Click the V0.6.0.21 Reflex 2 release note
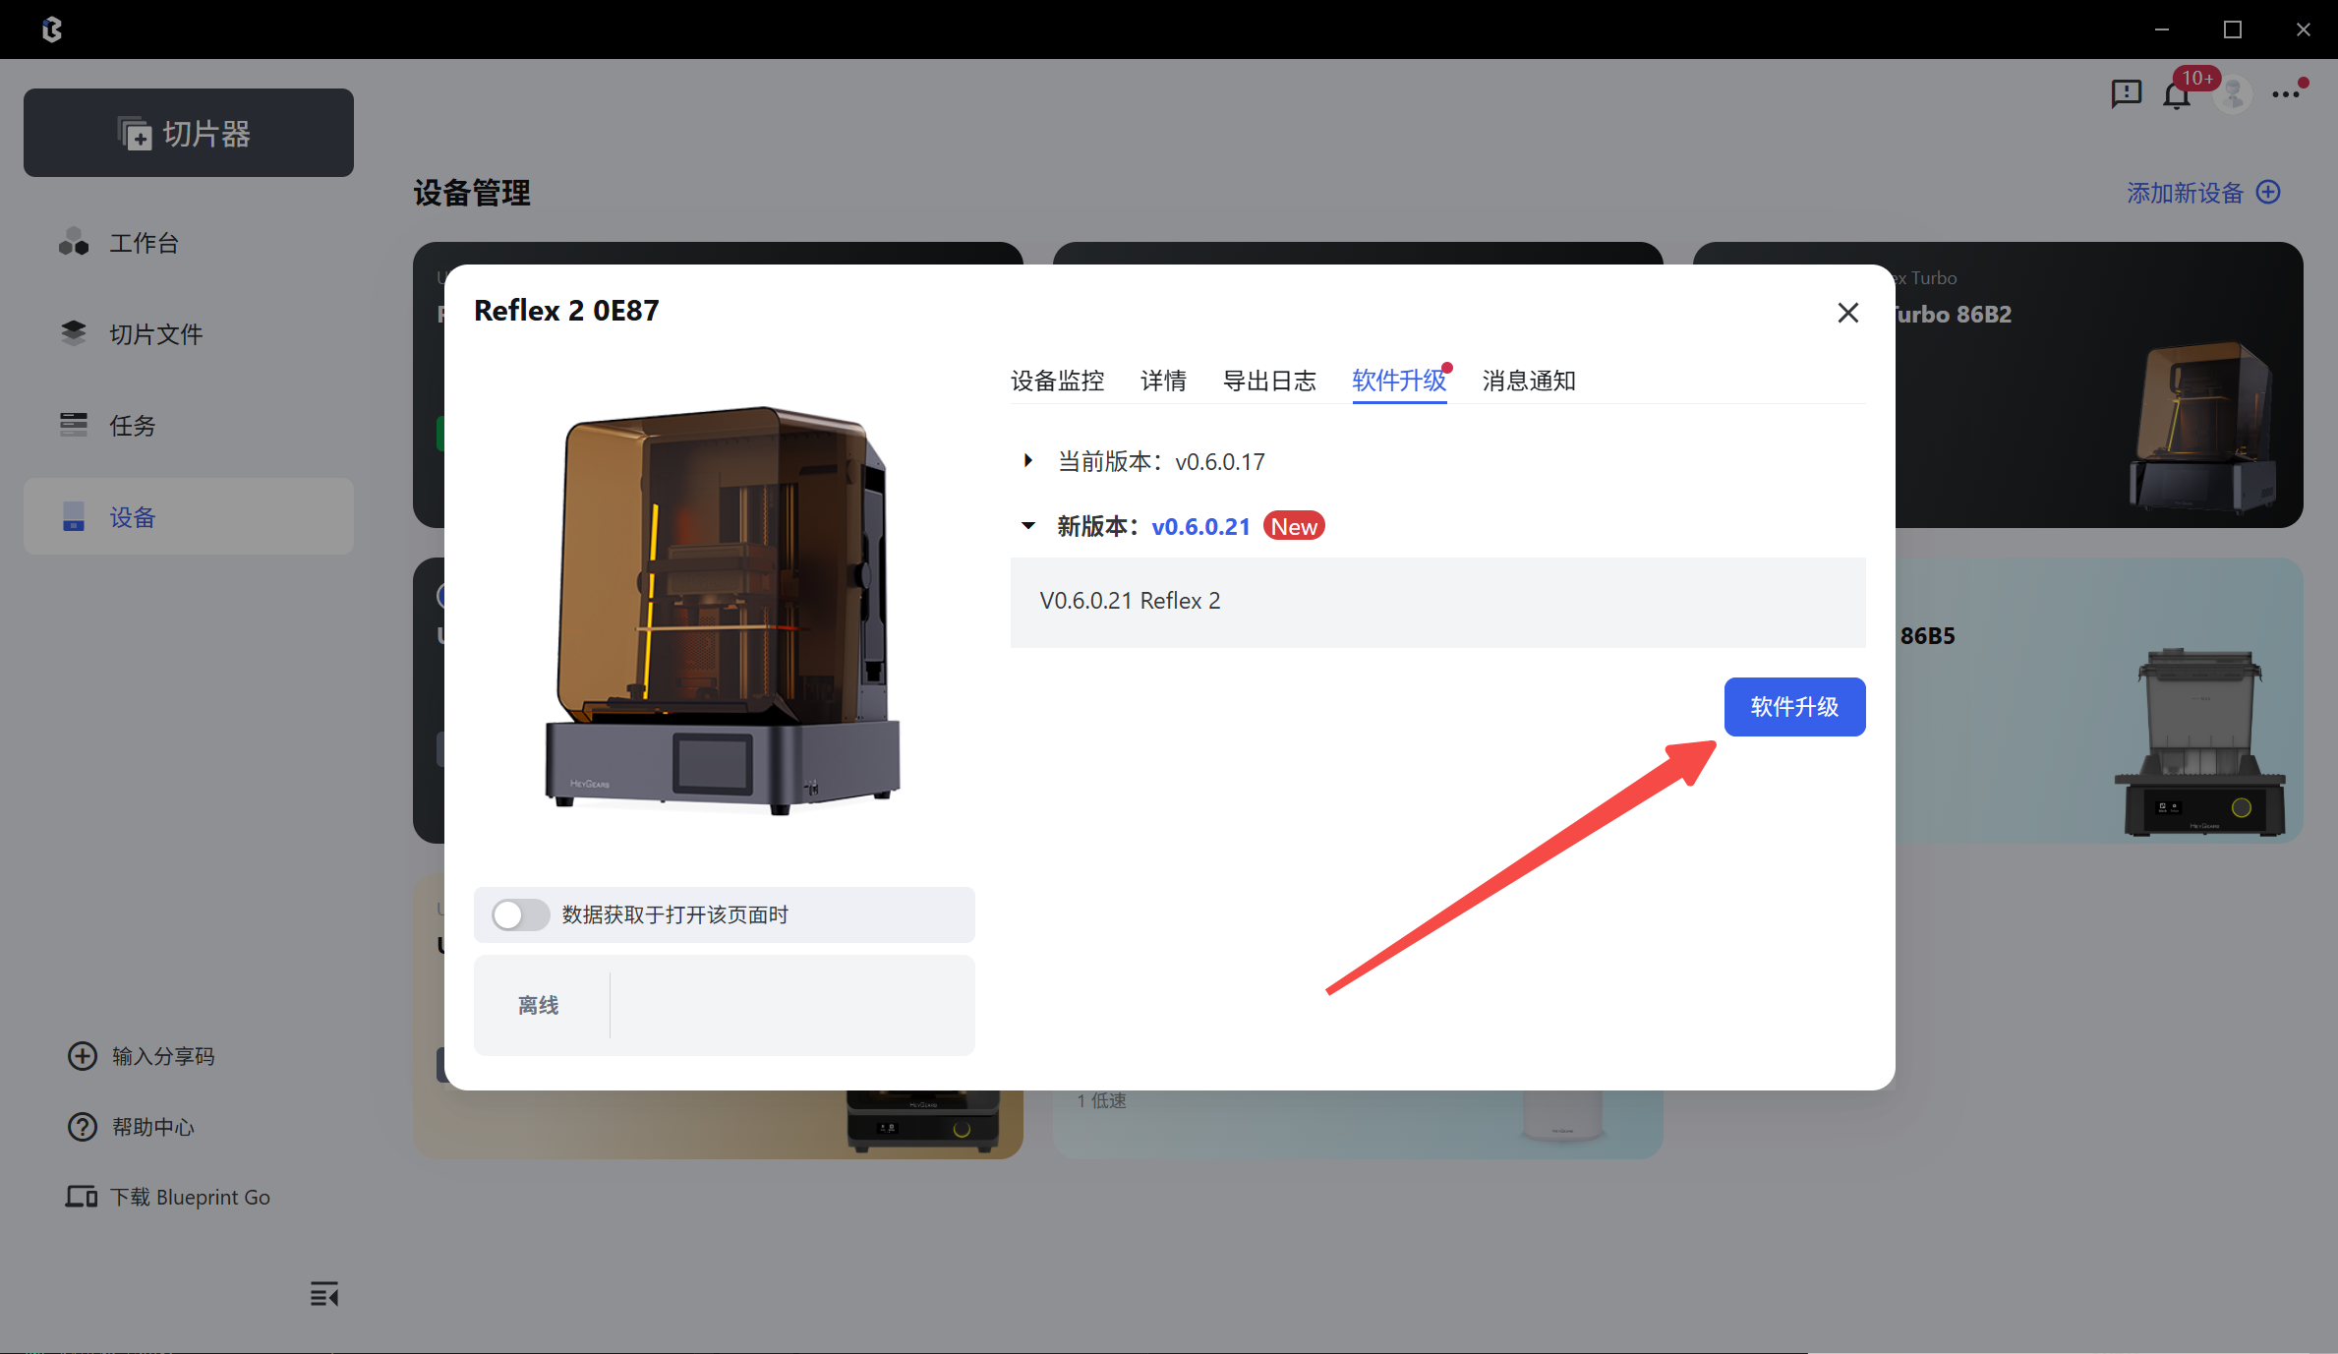 point(1131,601)
